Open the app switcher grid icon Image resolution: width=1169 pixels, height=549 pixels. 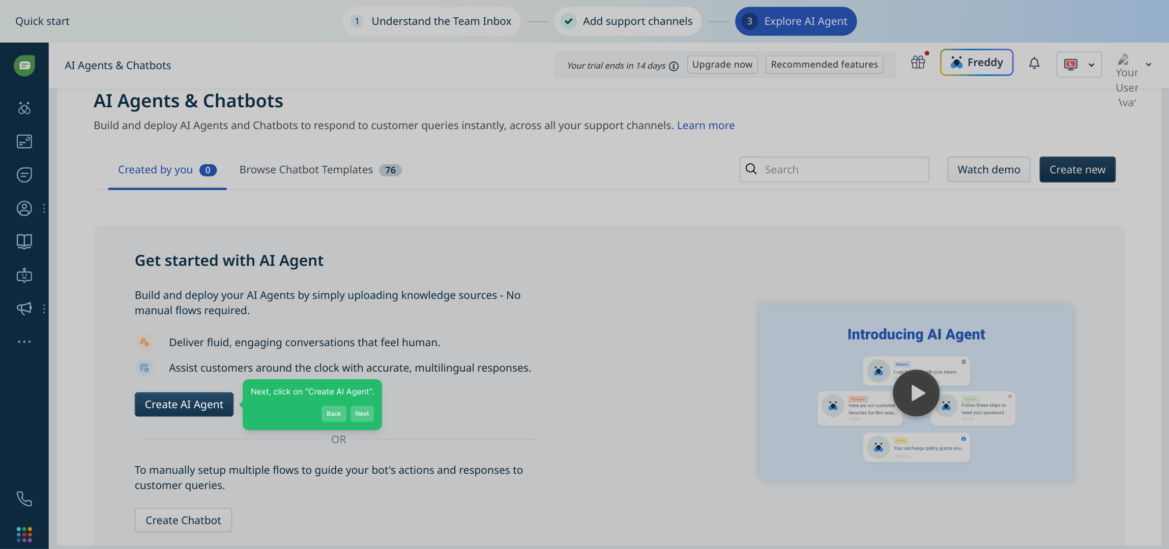pos(24,534)
